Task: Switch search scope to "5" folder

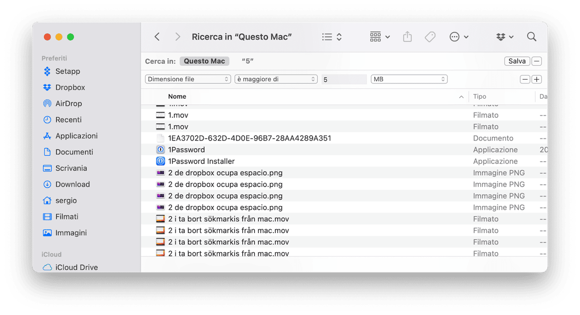Action: pos(248,61)
